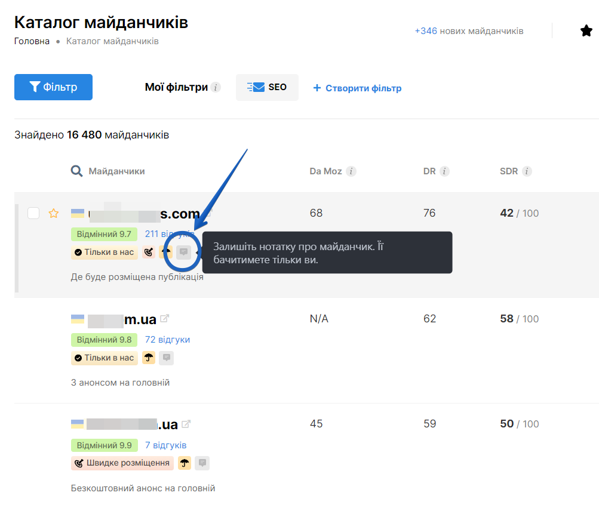Open the Фільтр panel

pyautogui.click(x=53, y=87)
